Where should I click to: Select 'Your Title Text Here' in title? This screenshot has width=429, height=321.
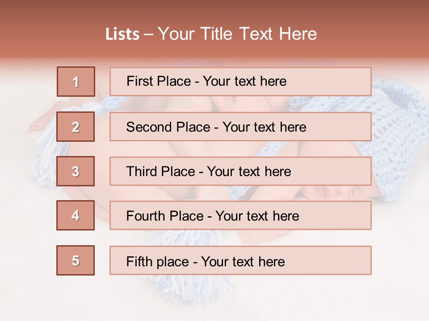(x=237, y=34)
